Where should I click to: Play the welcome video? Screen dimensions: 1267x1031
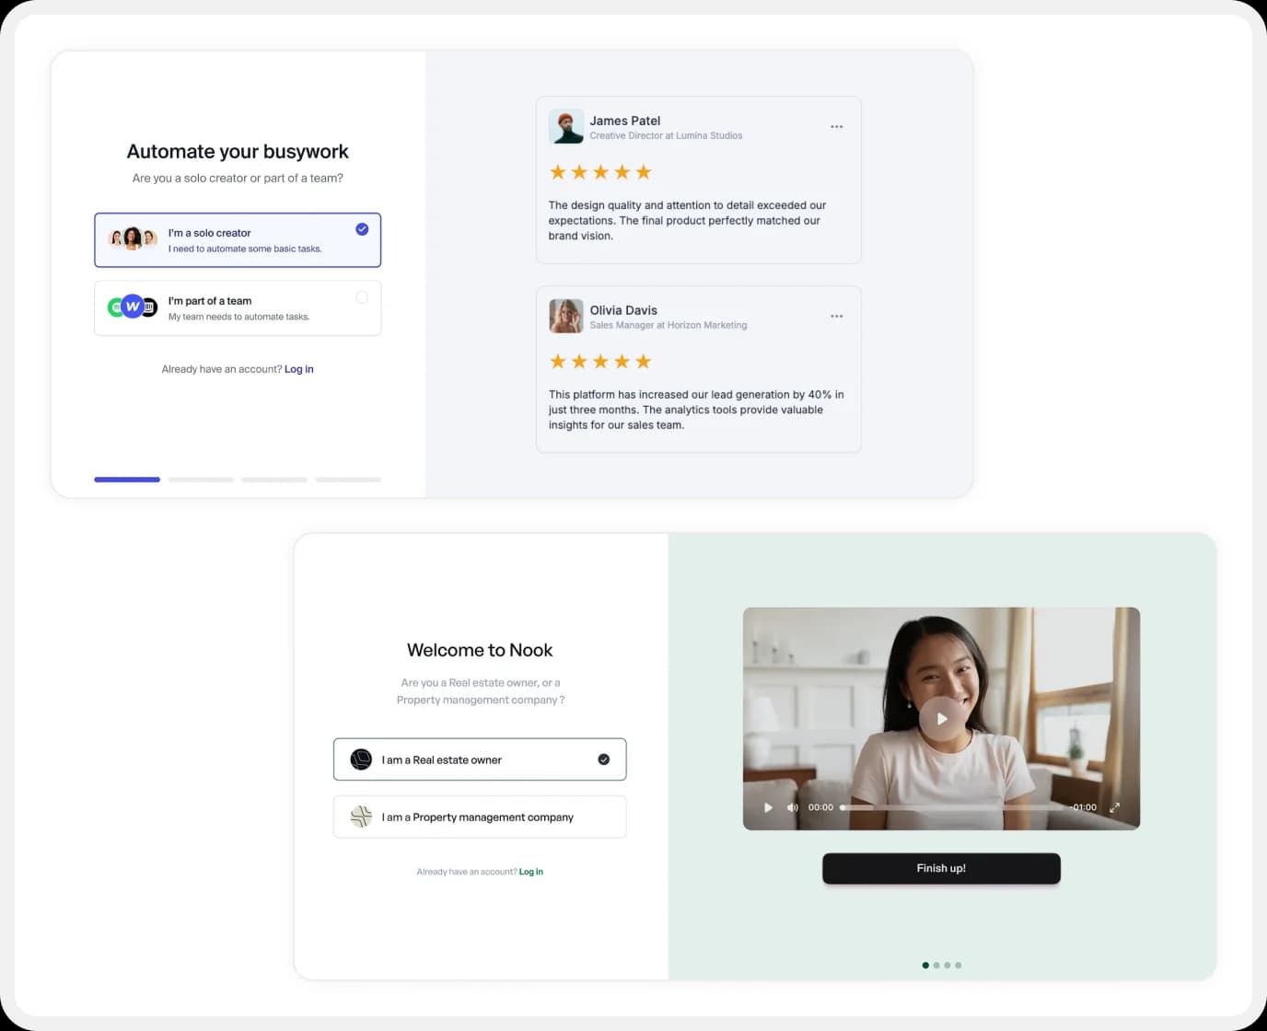click(x=941, y=719)
